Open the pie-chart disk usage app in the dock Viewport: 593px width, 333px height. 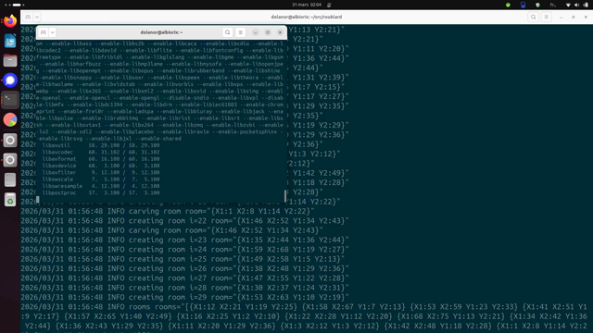[x=10, y=120]
